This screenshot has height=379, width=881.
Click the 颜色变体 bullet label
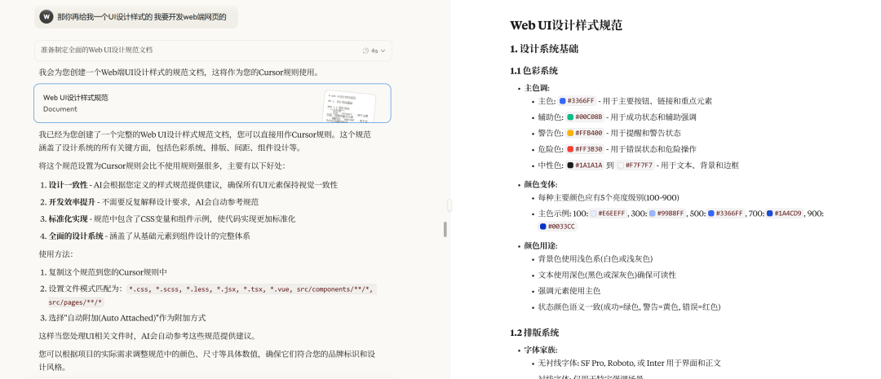click(x=541, y=184)
